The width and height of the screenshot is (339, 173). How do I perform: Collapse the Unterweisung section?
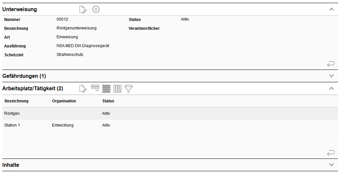click(x=331, y=9)
